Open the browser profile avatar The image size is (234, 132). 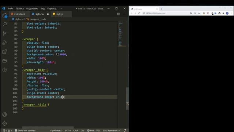click(227, 13)
